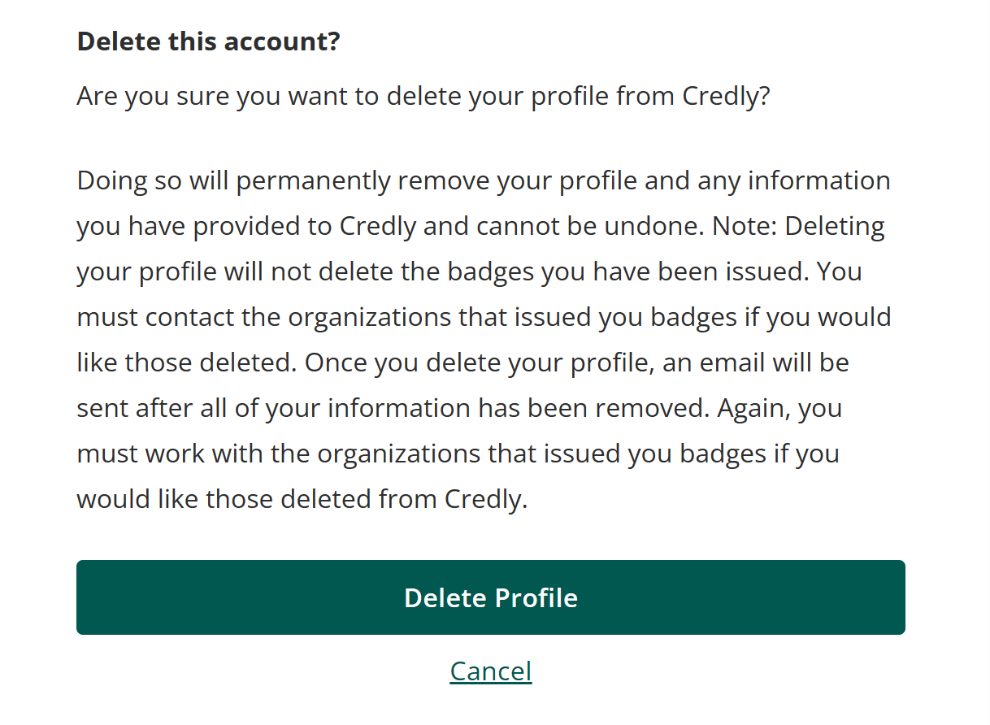Click the word 'Once' in the paragraph
990x725 pixels.
point(335,362)
